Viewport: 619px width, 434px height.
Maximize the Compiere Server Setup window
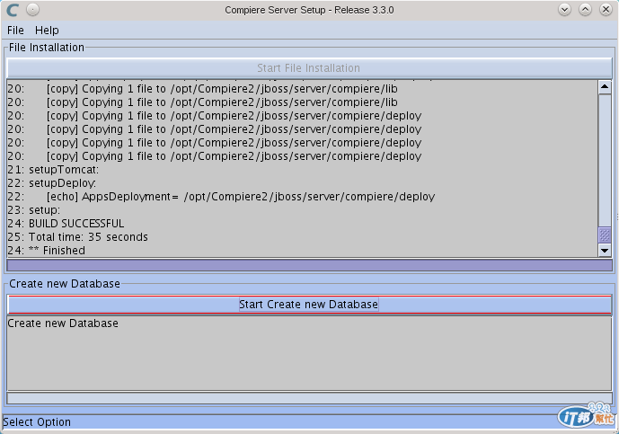585,10
